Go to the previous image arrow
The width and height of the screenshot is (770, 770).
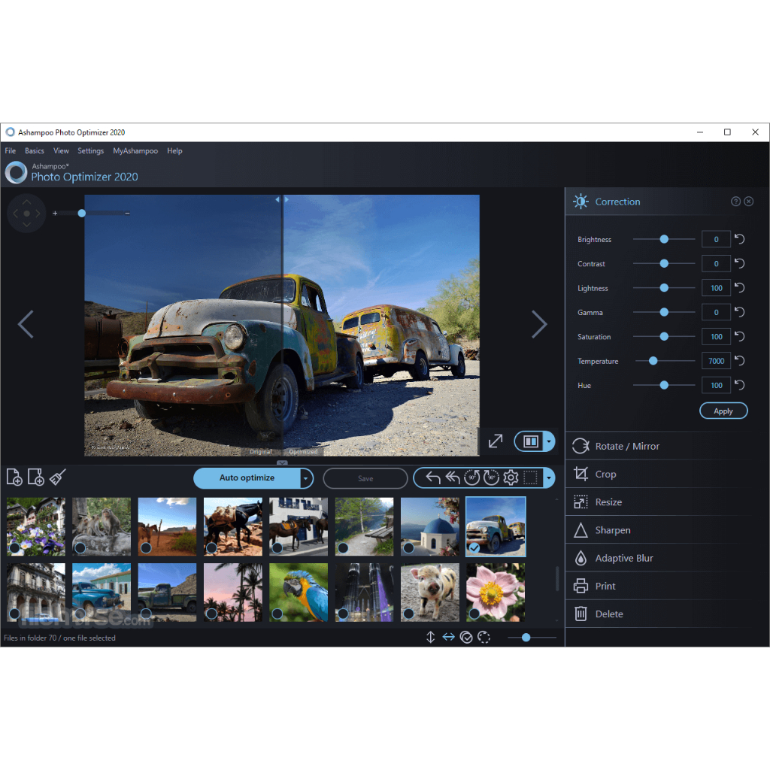tap(26, 324)
